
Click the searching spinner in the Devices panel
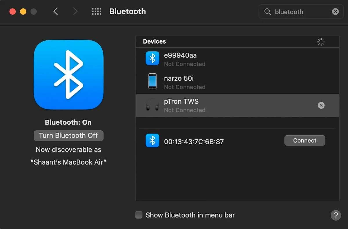[x=321, y=42]
